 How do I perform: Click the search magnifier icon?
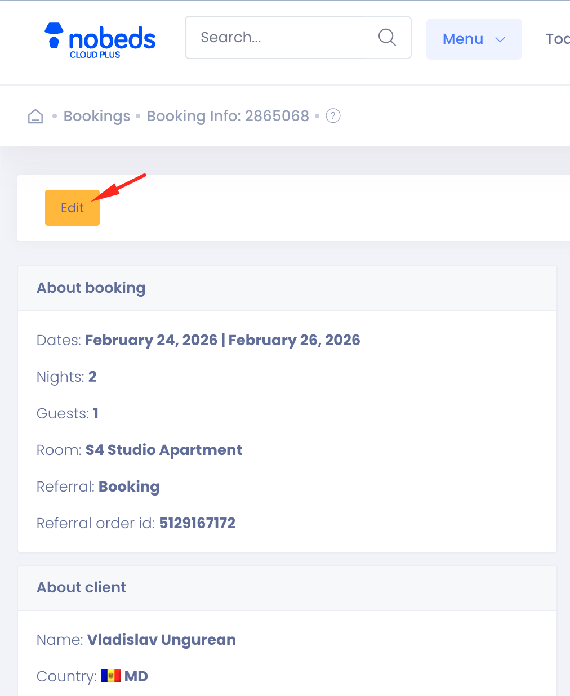pos(387,37)
